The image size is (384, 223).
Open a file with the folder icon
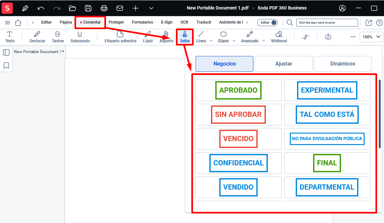[73, 8]
